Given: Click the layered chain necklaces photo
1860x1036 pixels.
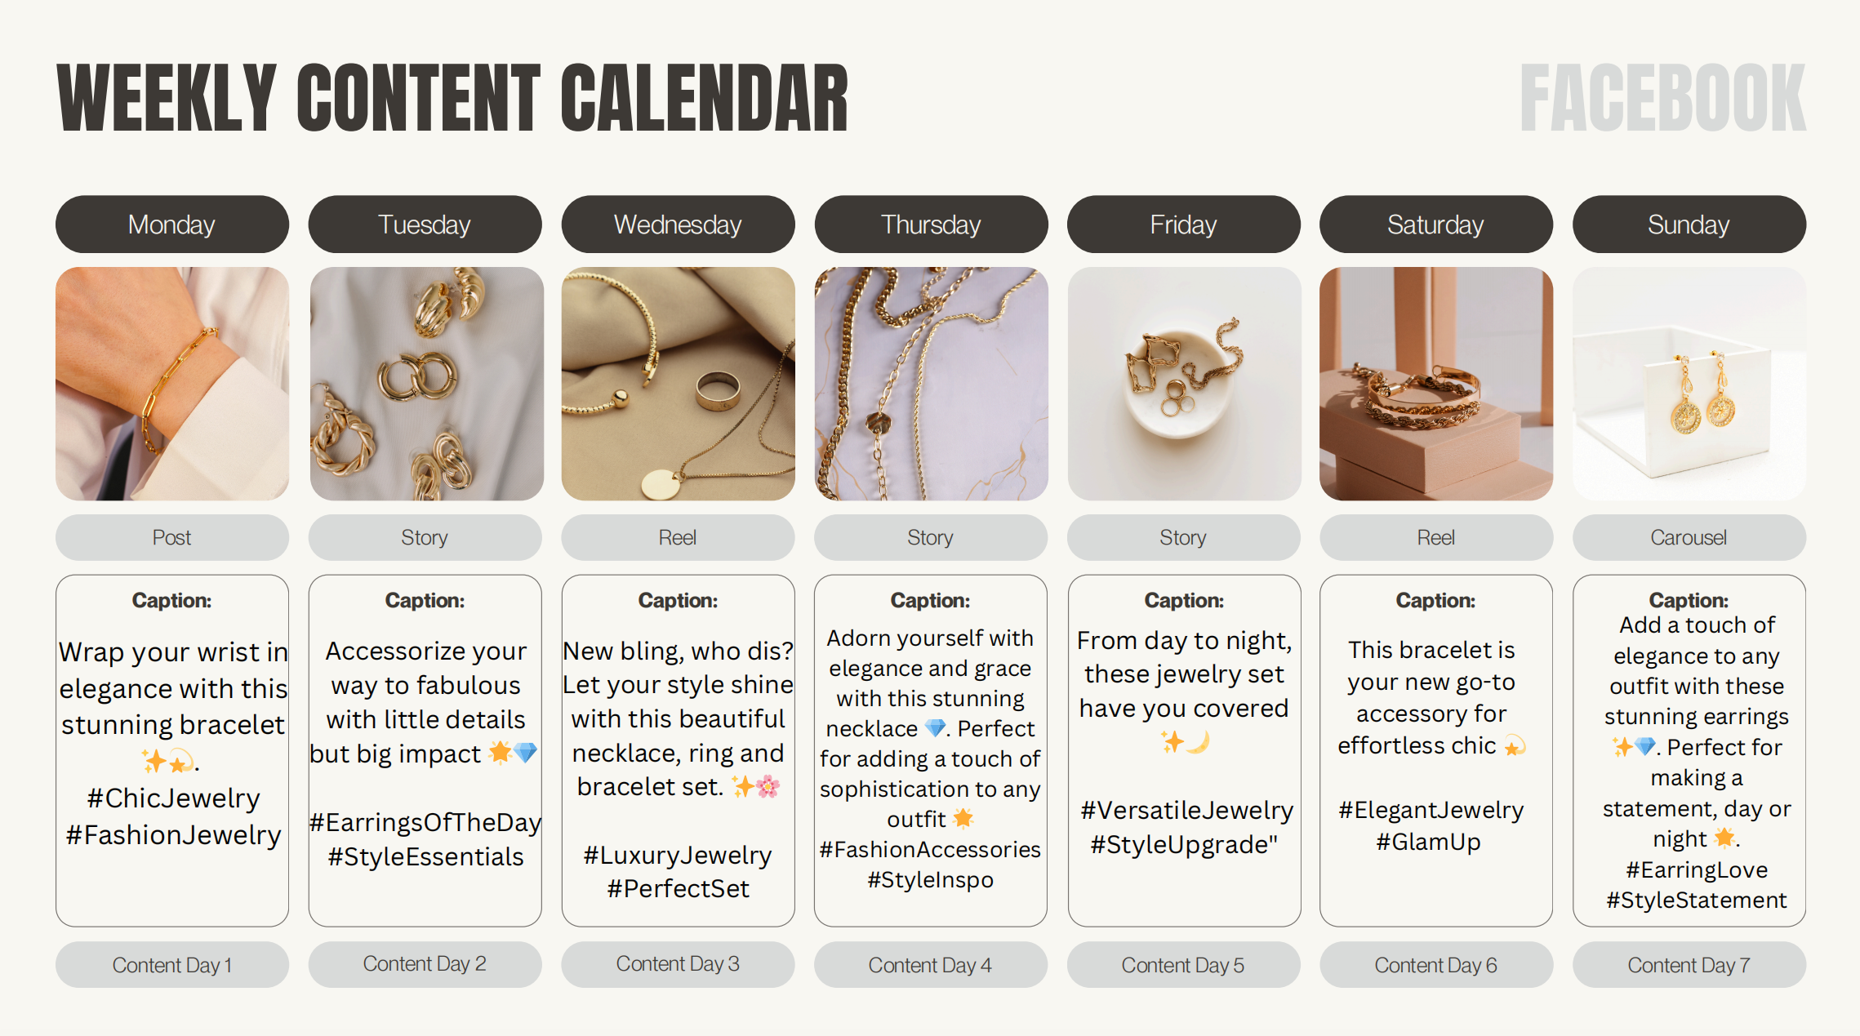Looking at the screenshot, I should pyautogui.click(x=931, y=384).
